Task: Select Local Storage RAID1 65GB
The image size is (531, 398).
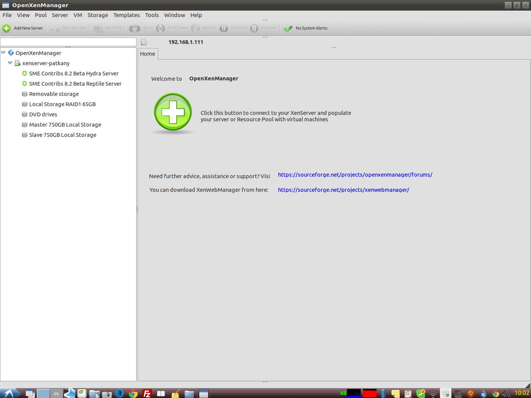Action: tap(62, 104)
